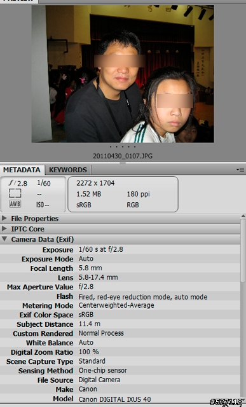Click the sRGB color profile in placard

[x=83, y=205]
